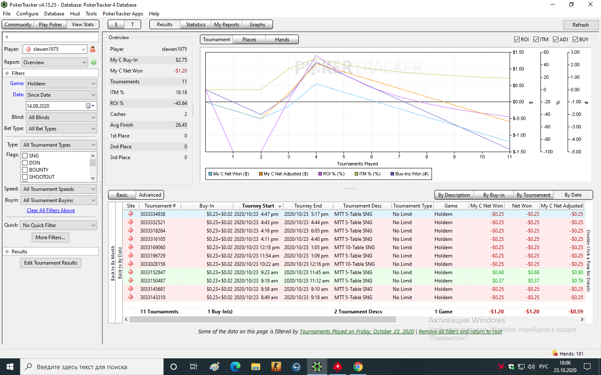Image resolution: width=601 pixels, height=375 pixels.
Task: Open PokerTracker from the taskbar
Action: coord(317,367)
